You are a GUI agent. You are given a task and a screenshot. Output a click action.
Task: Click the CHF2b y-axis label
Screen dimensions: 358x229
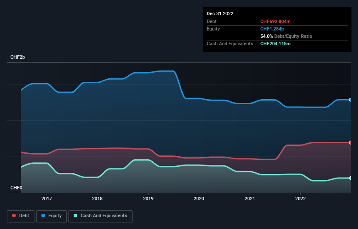click(17, 57)
